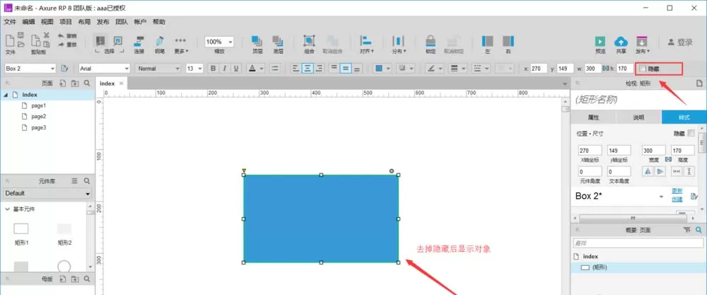Click the inspector page notes icon

[x=699, y=83]
